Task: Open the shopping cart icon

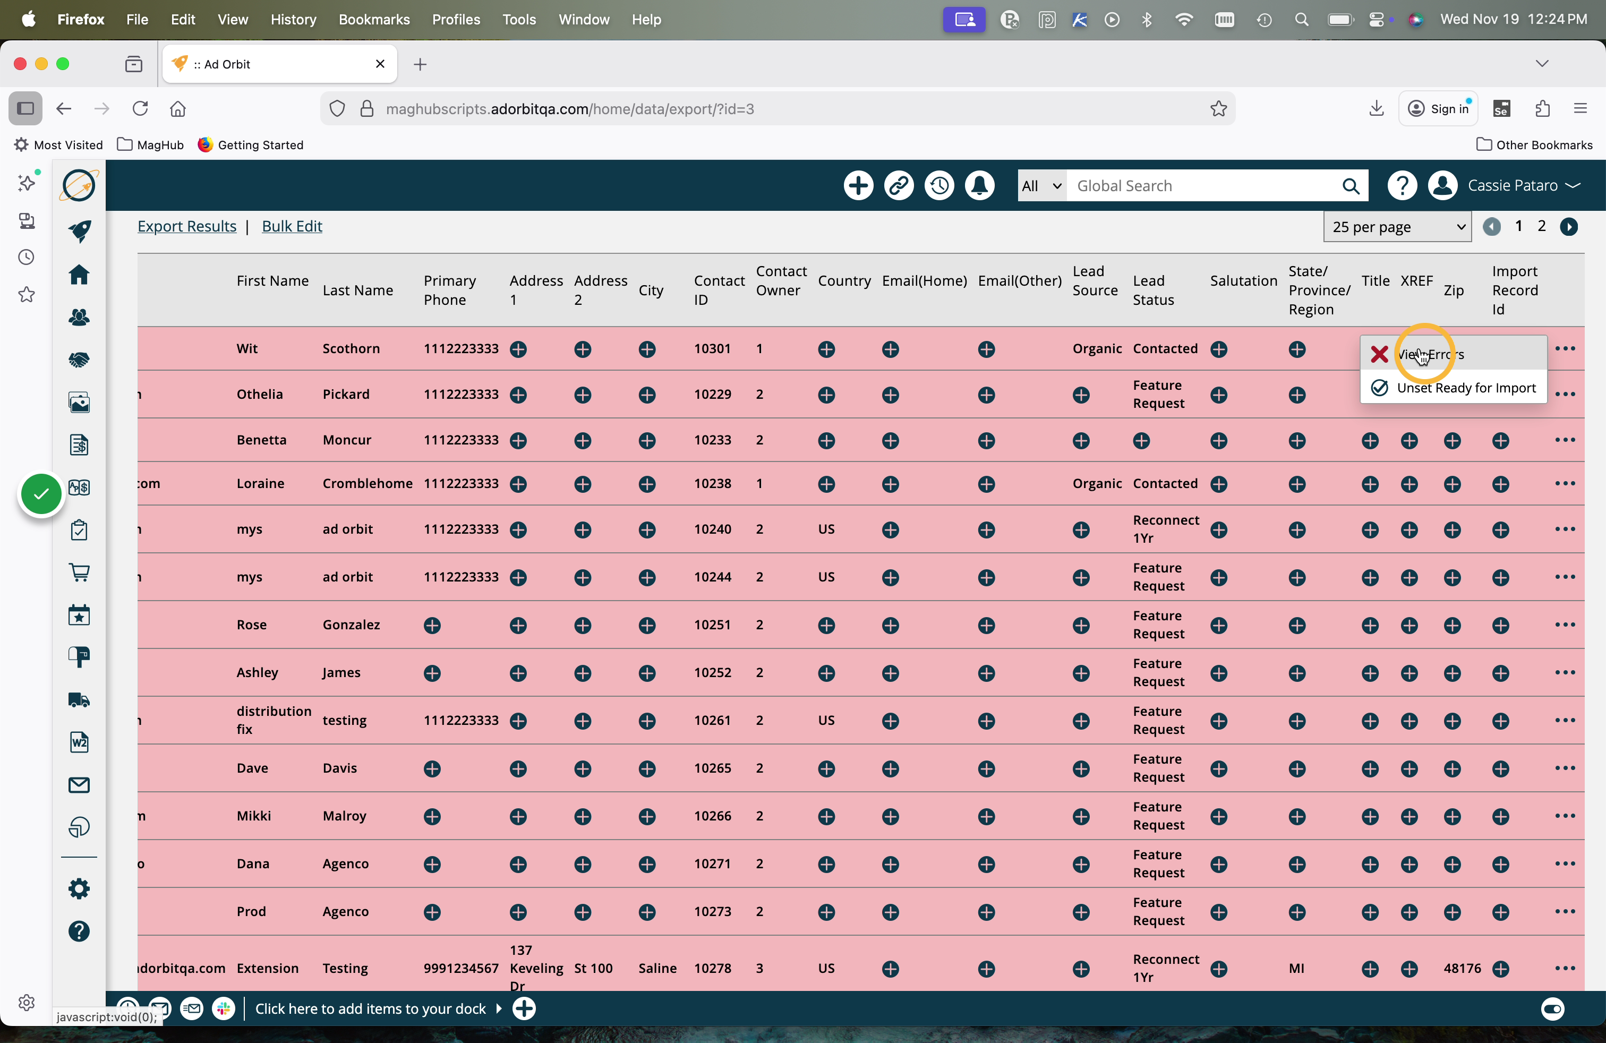Action: tap(79, 573)
